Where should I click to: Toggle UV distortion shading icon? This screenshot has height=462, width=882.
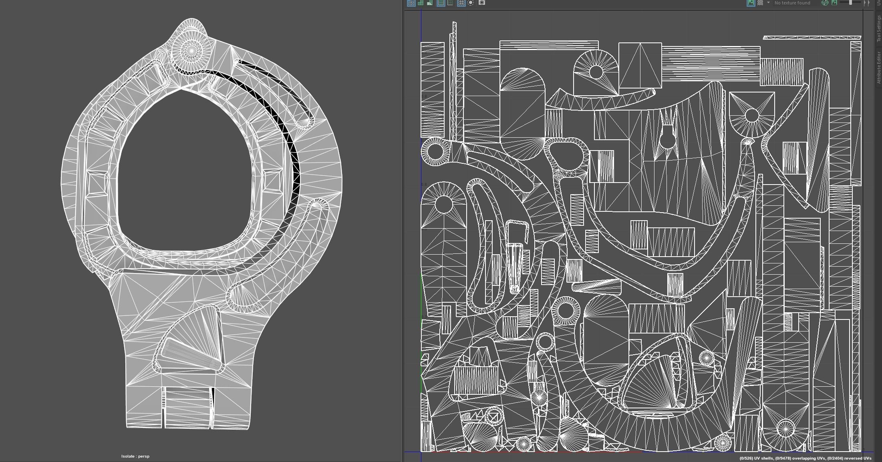(x=430, y=3)
